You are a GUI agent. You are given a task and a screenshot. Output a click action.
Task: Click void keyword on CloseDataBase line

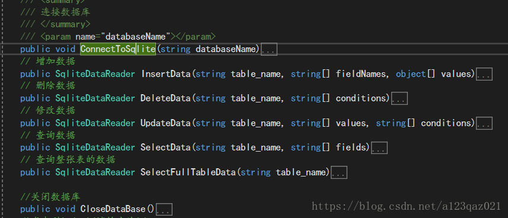click(65, 209)
